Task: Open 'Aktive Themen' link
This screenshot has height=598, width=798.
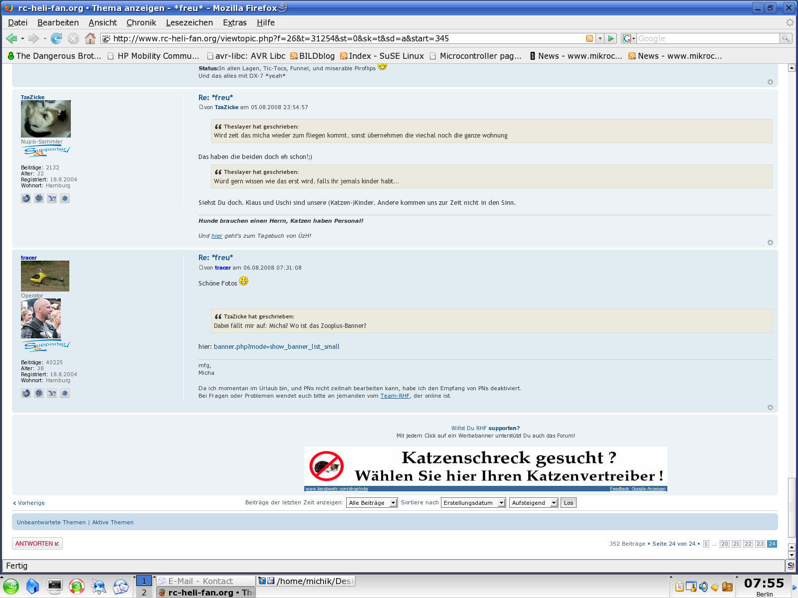Action: [x=113, y=522]
